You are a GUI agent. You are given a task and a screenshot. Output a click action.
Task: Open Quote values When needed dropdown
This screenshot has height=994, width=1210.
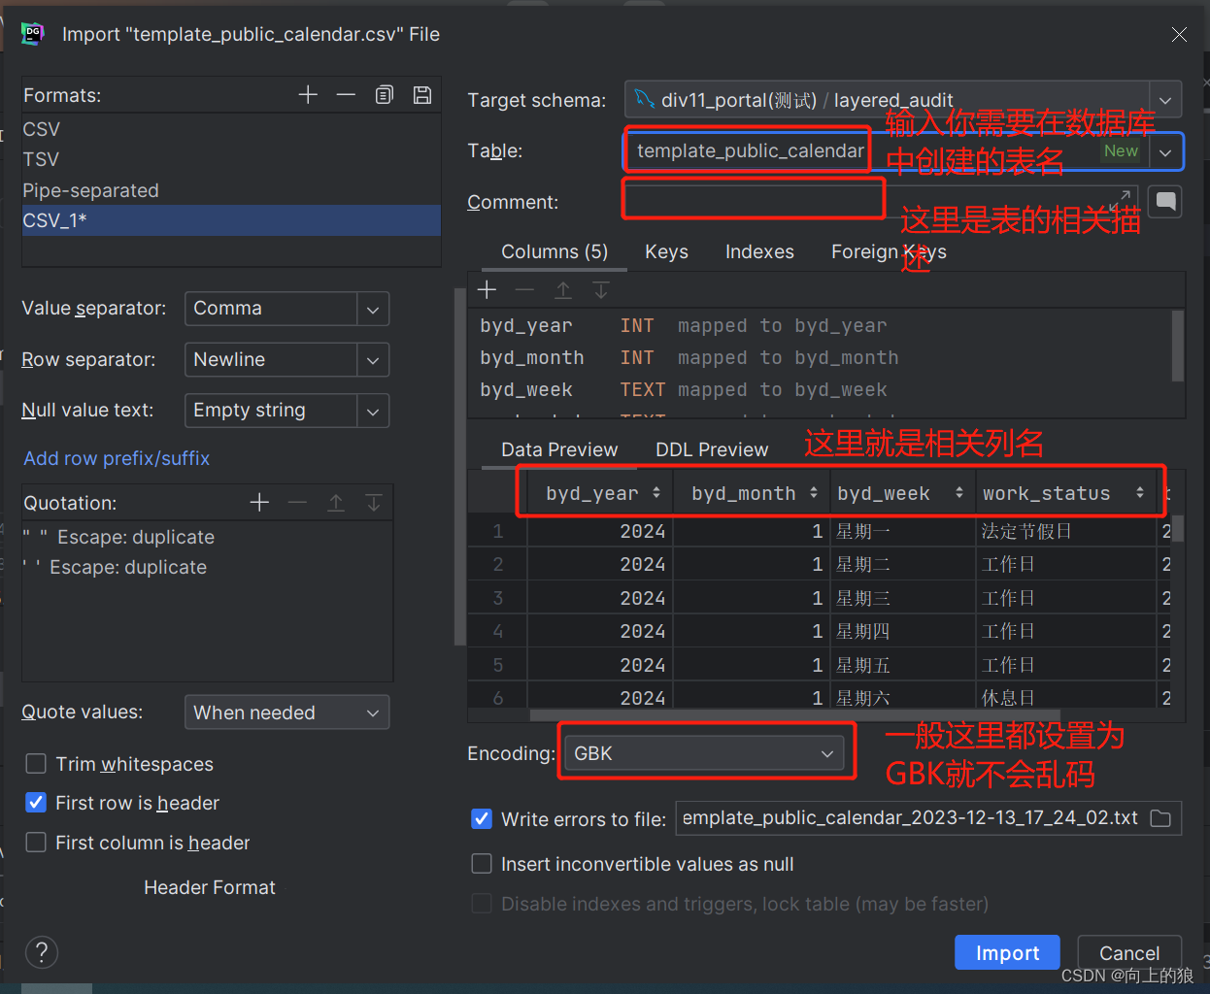286,712
